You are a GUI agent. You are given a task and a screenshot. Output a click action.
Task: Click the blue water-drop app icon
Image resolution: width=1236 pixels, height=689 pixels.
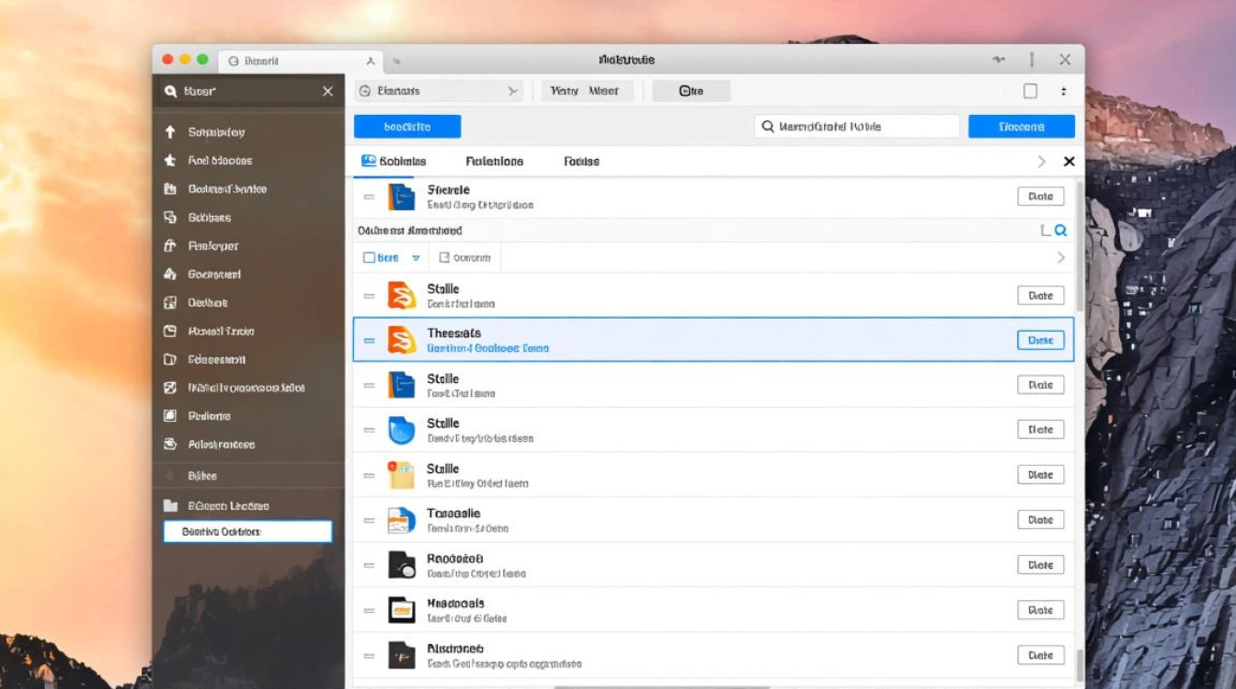tap(402, 430)
